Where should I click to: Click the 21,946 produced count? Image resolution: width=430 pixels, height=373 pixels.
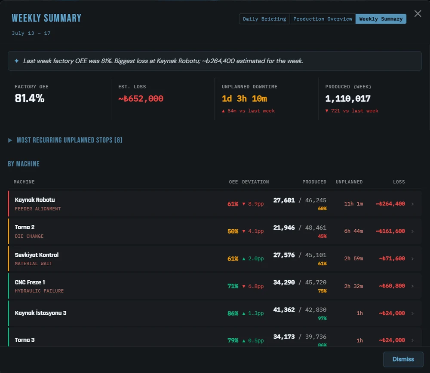(284, 227)
